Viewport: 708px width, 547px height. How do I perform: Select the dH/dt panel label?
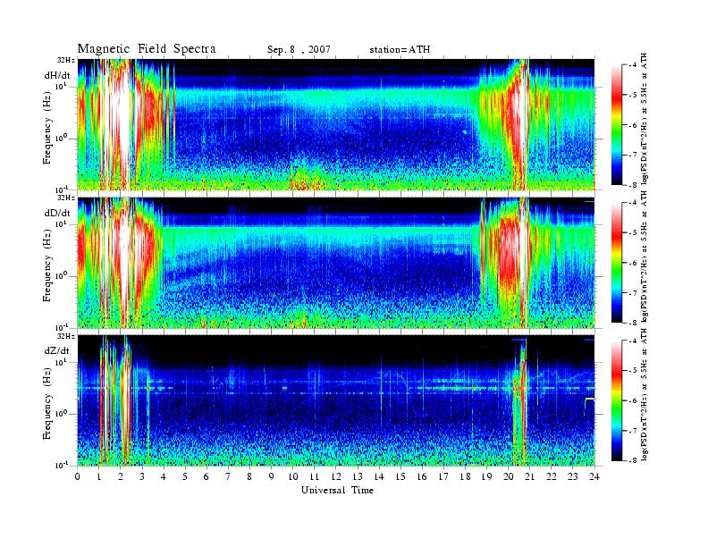pos(57,76)
